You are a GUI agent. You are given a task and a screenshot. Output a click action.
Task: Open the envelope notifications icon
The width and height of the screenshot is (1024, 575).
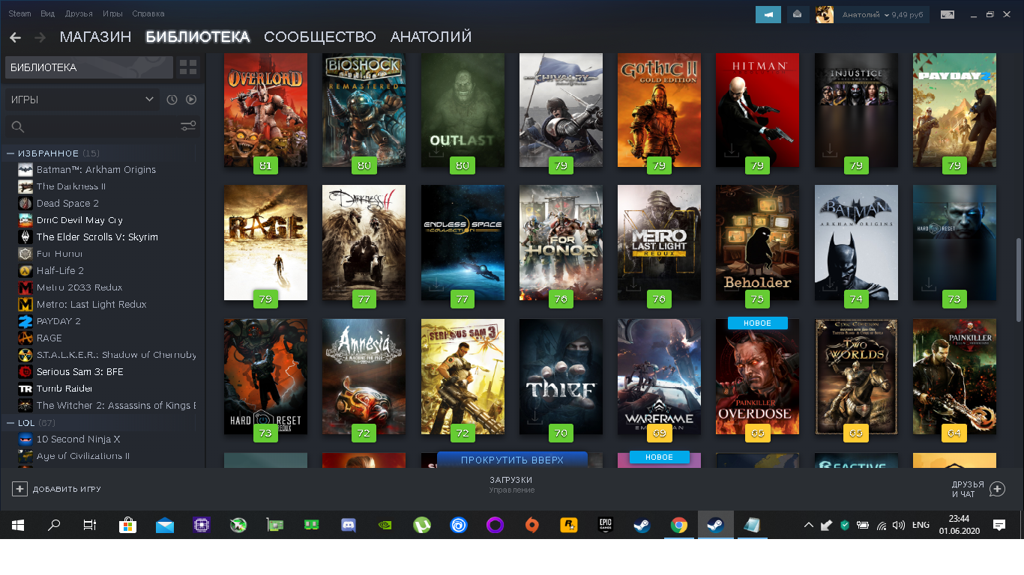point(797,14)
